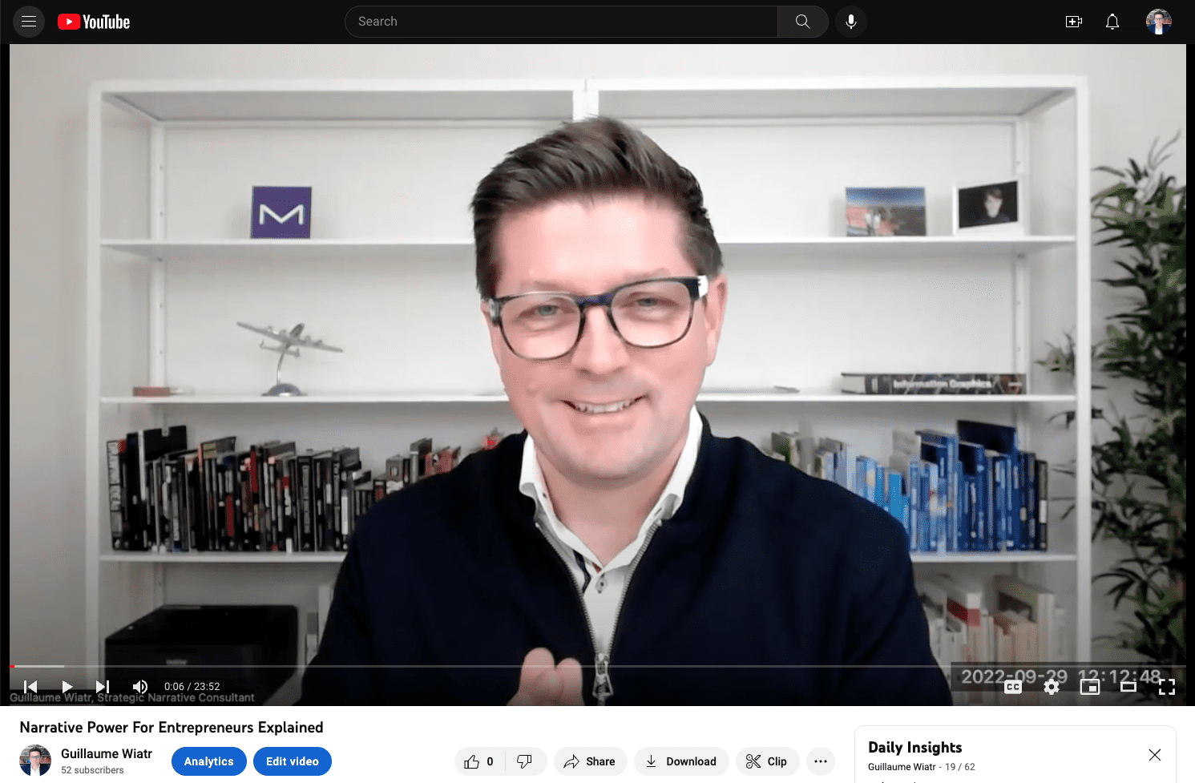Image resolution: width=1195 pixels, height=783 pixels.
Task: Open player settings gear
Action: click(1052, 686)
